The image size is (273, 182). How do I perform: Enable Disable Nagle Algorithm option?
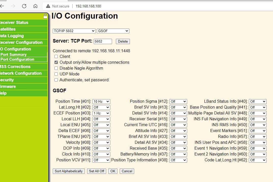(x=56, y=68)
